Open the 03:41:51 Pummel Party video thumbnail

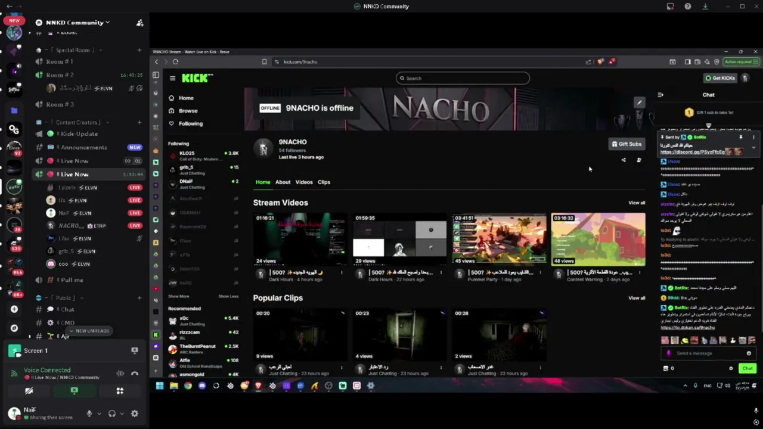click(499, 238)
